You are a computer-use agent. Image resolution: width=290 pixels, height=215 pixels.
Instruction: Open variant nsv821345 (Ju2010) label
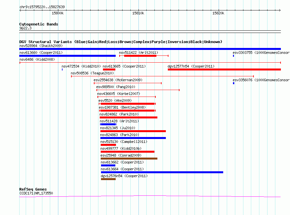(118, 128)
